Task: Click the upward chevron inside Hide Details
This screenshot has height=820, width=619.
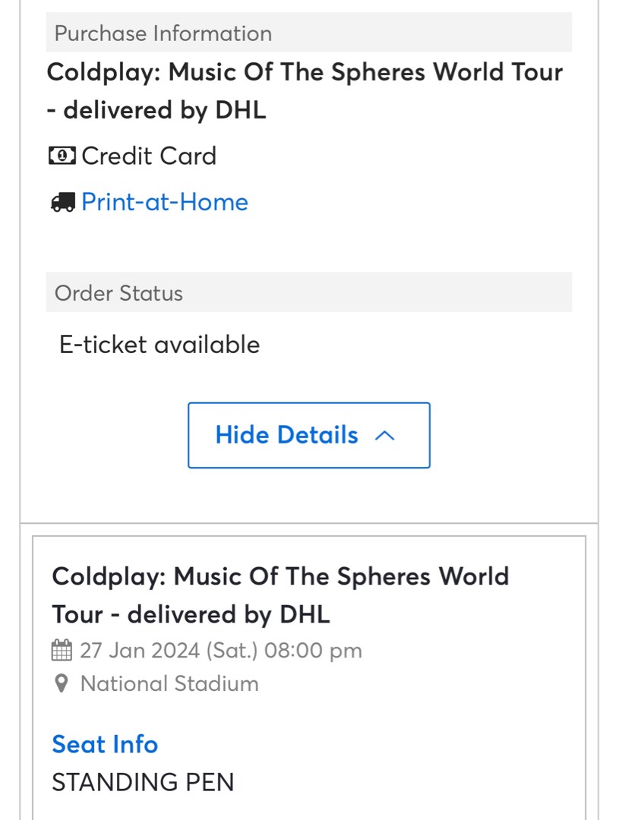Action: pyautogui.click(x=386, y=435)
